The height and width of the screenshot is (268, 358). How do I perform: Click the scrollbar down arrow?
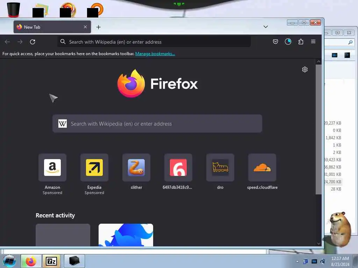point(318,243)
